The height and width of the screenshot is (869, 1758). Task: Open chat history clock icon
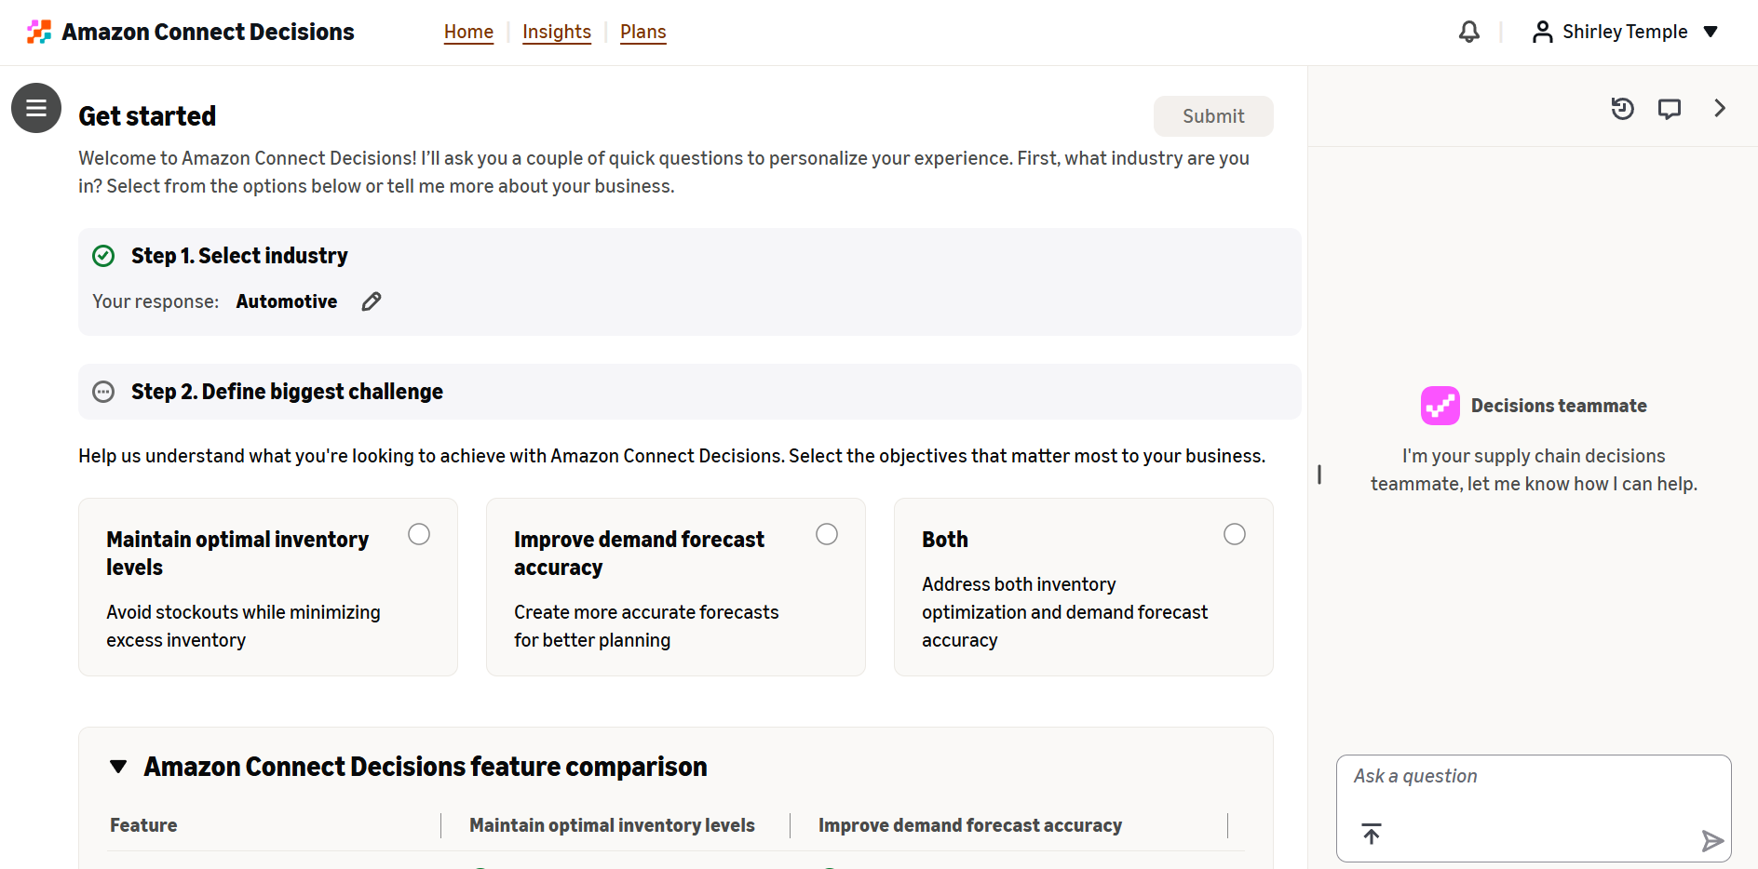coord(1622,108)
